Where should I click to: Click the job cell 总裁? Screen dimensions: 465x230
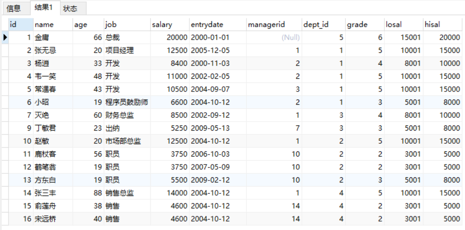tap(127, 37)
